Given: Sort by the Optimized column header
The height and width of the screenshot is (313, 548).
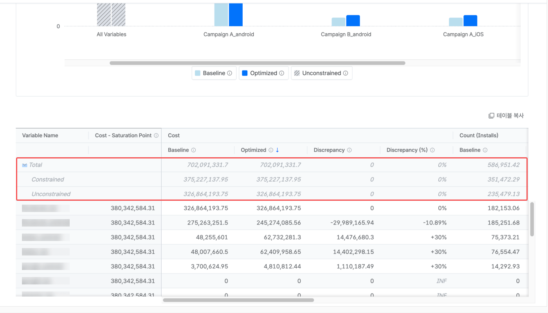Looking at the screenshot, I should click(x=254, y=150).
